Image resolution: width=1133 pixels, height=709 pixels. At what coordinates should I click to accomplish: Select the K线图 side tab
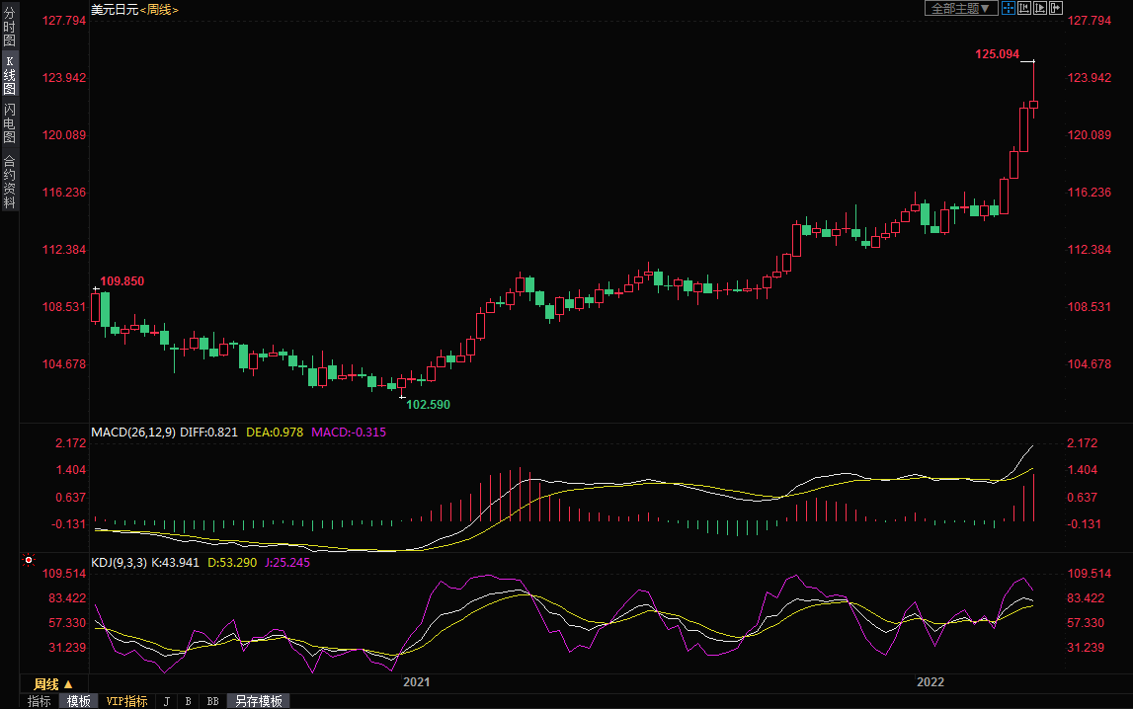(9, 75)
